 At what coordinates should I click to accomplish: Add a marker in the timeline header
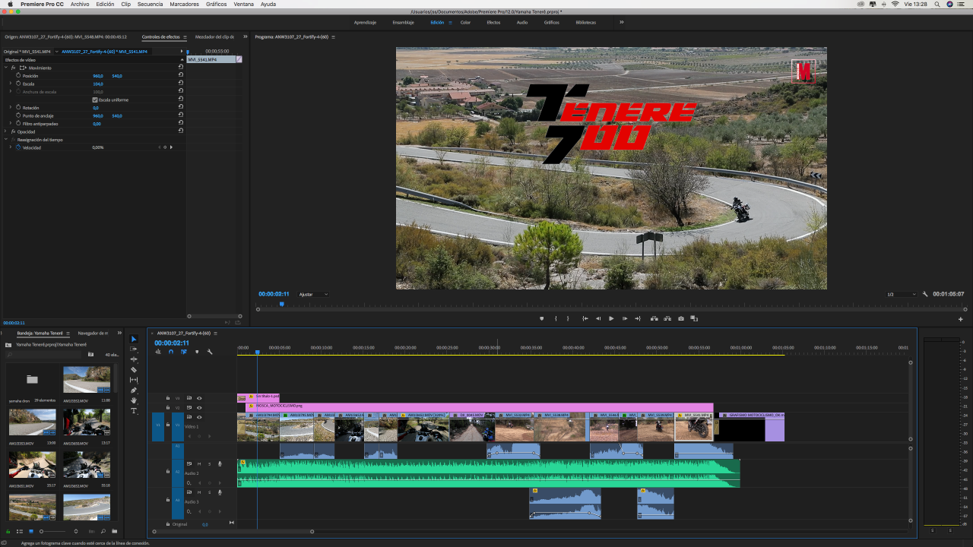197,352
